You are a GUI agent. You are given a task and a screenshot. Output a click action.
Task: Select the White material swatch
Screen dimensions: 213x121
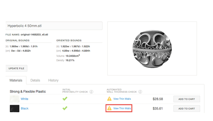click(x=15, y=99)
